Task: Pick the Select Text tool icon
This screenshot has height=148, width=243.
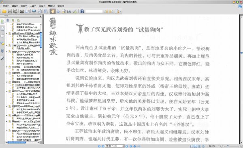Action: coord(64,11)
